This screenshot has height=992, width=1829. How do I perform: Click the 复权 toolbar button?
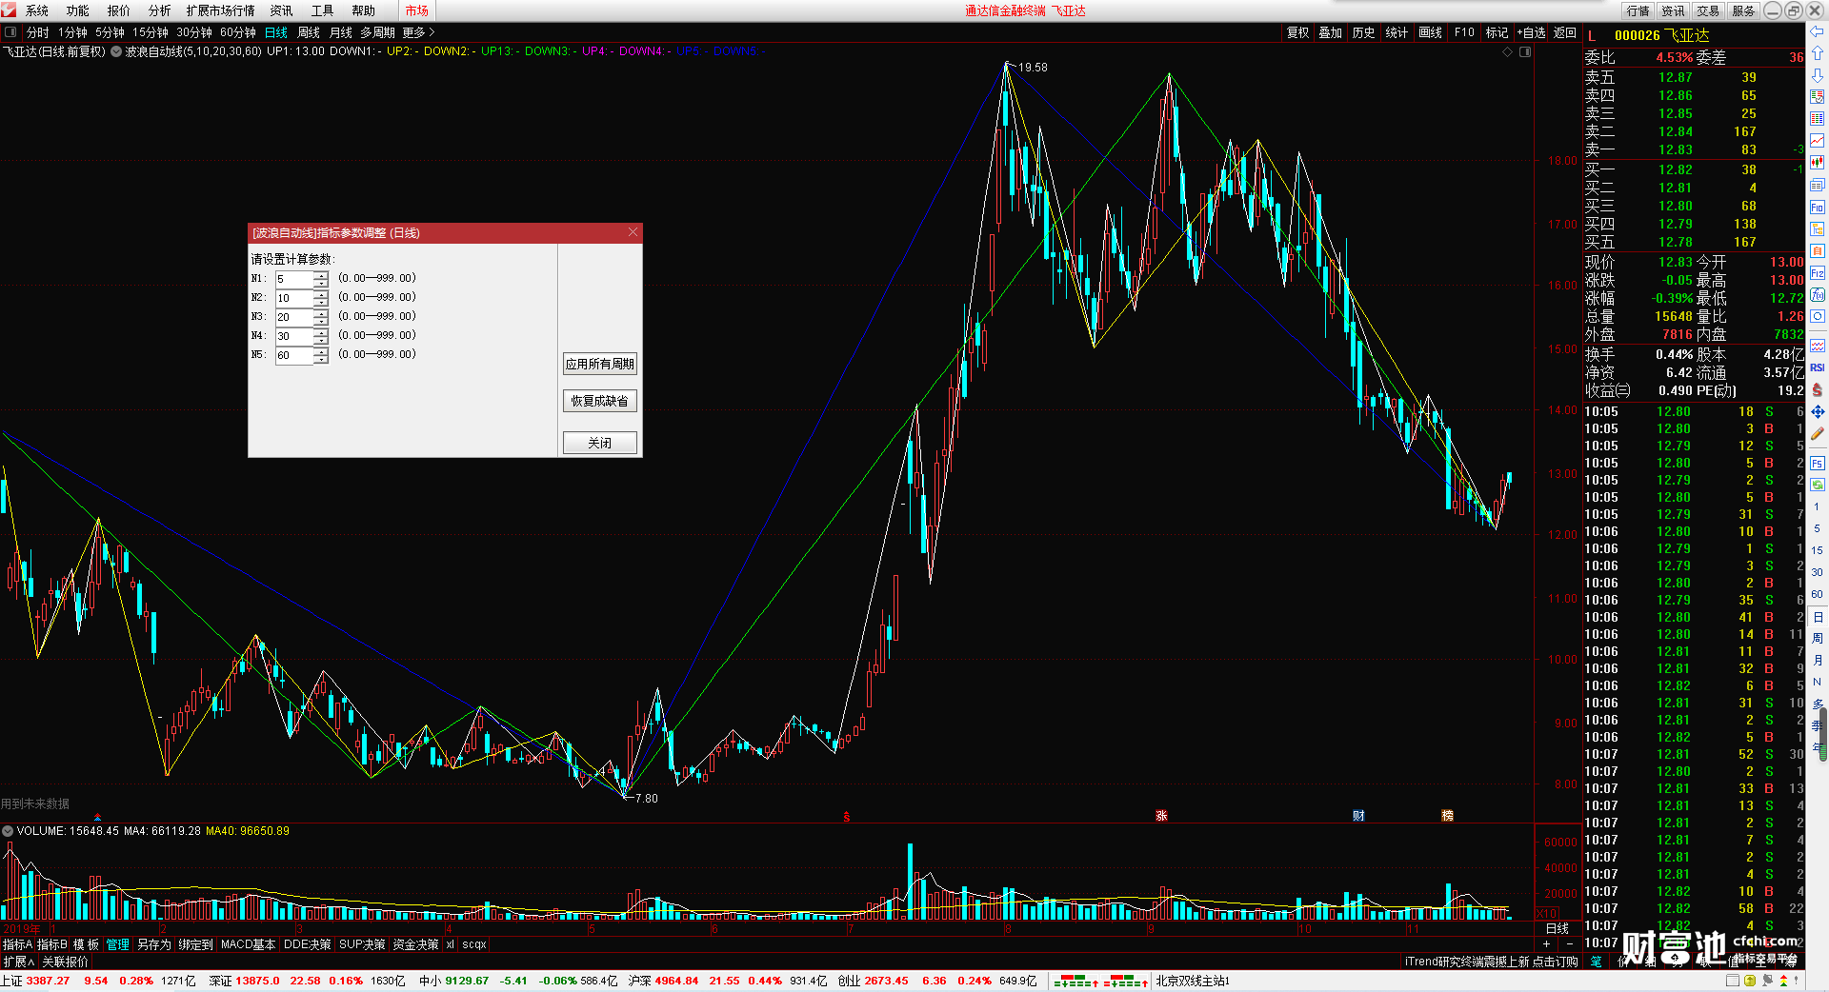[1297, 32]
